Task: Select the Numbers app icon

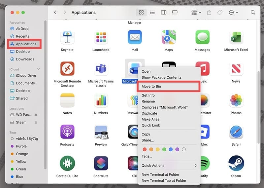Action: point(101,100)
